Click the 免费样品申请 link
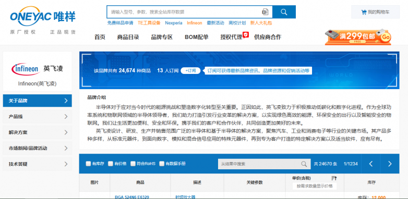This screenshot has width=408, height=199. [120, 23]
